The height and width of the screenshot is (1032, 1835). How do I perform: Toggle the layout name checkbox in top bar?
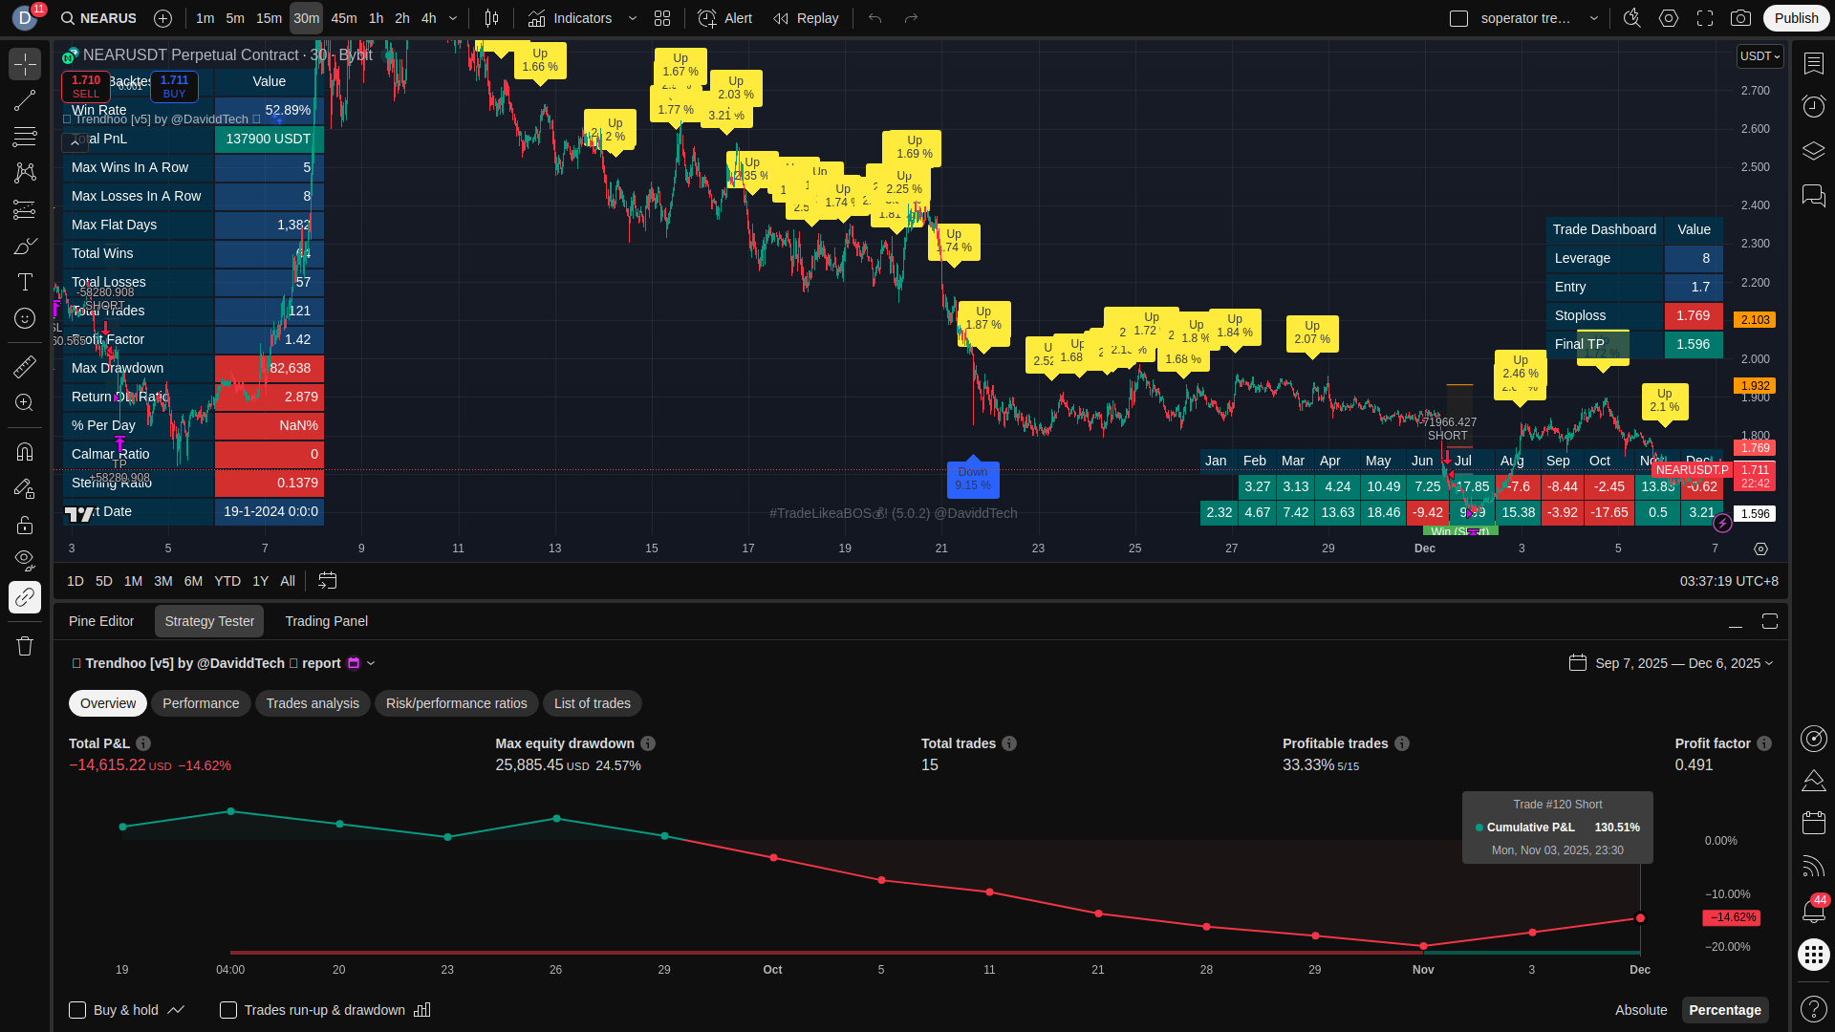1458,18
